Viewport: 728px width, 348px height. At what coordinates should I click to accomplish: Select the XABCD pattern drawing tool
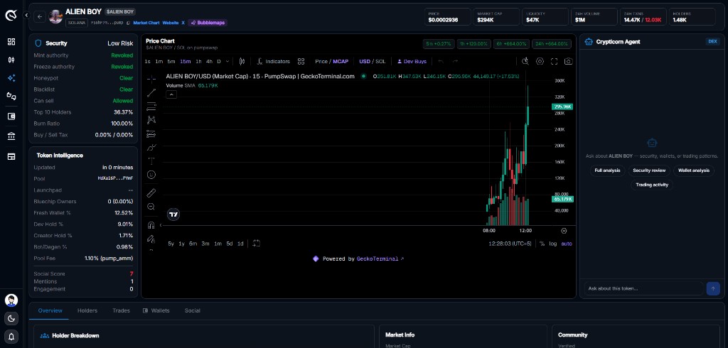pos(151,120)
